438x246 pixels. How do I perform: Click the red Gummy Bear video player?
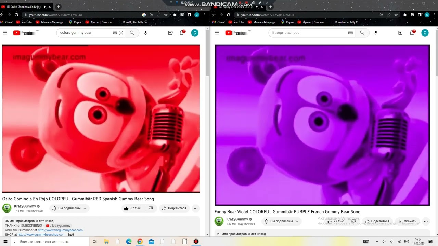[x=101, y=119]
